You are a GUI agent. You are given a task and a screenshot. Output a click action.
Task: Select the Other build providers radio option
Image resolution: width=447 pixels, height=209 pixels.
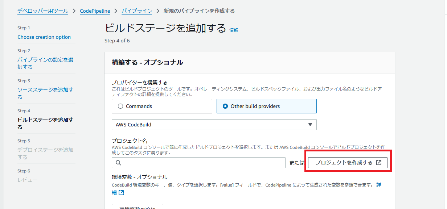coord(266,106)
